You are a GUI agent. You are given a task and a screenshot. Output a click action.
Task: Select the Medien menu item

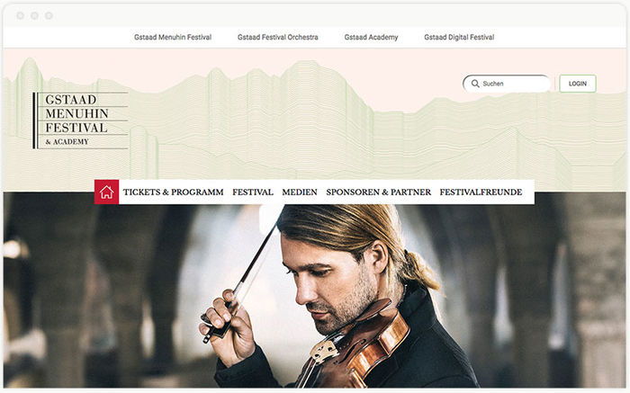click(300, 192)
